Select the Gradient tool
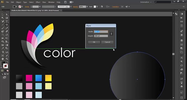Screen dimensions: 187x100 point(7,45)
